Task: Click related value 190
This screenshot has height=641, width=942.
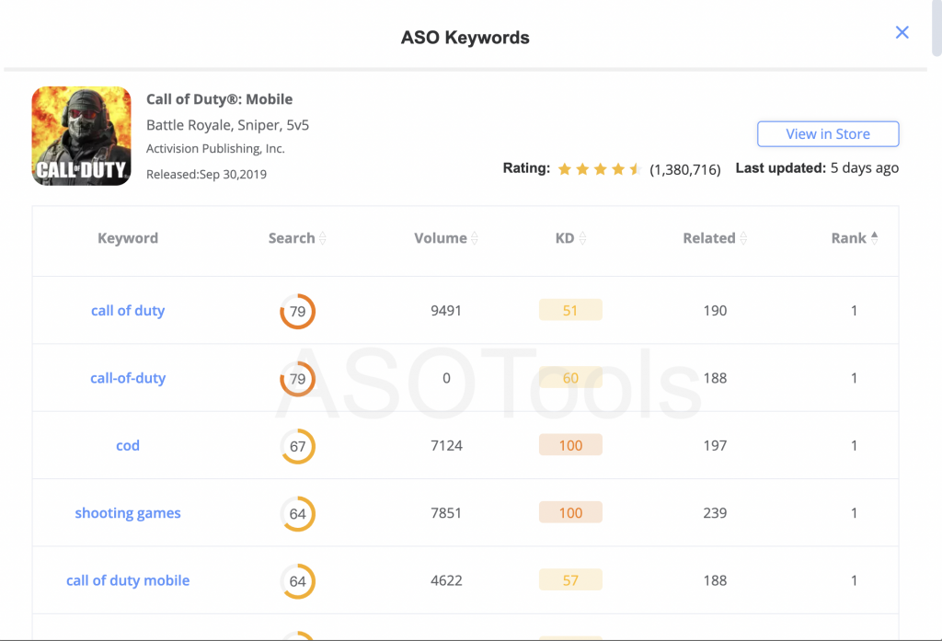Action: pos(715,311)
